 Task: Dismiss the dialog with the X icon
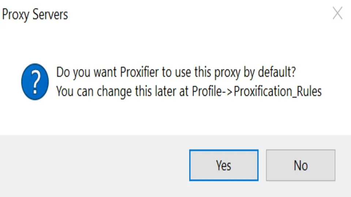(x=337, y=14)
